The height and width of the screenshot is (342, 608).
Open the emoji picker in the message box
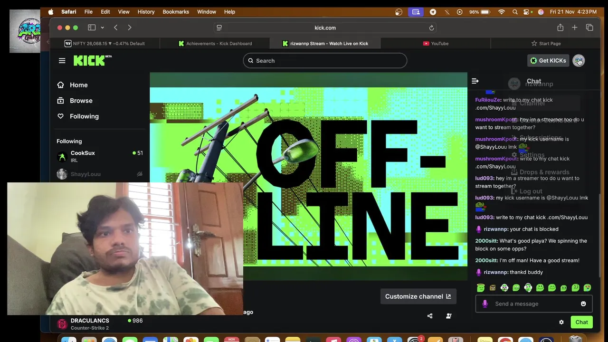pyautogui.click(x=583, y=304)
